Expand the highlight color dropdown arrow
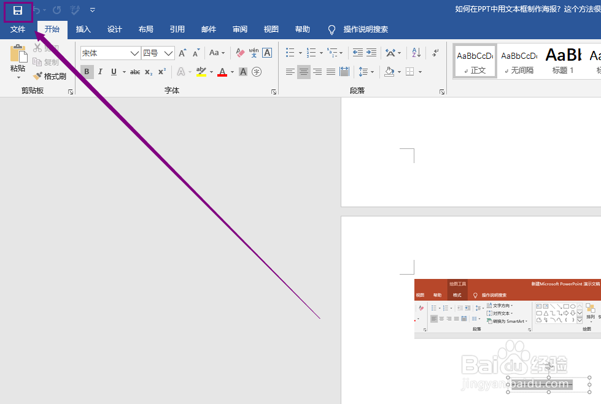601x404 pixels. [211, 72]
